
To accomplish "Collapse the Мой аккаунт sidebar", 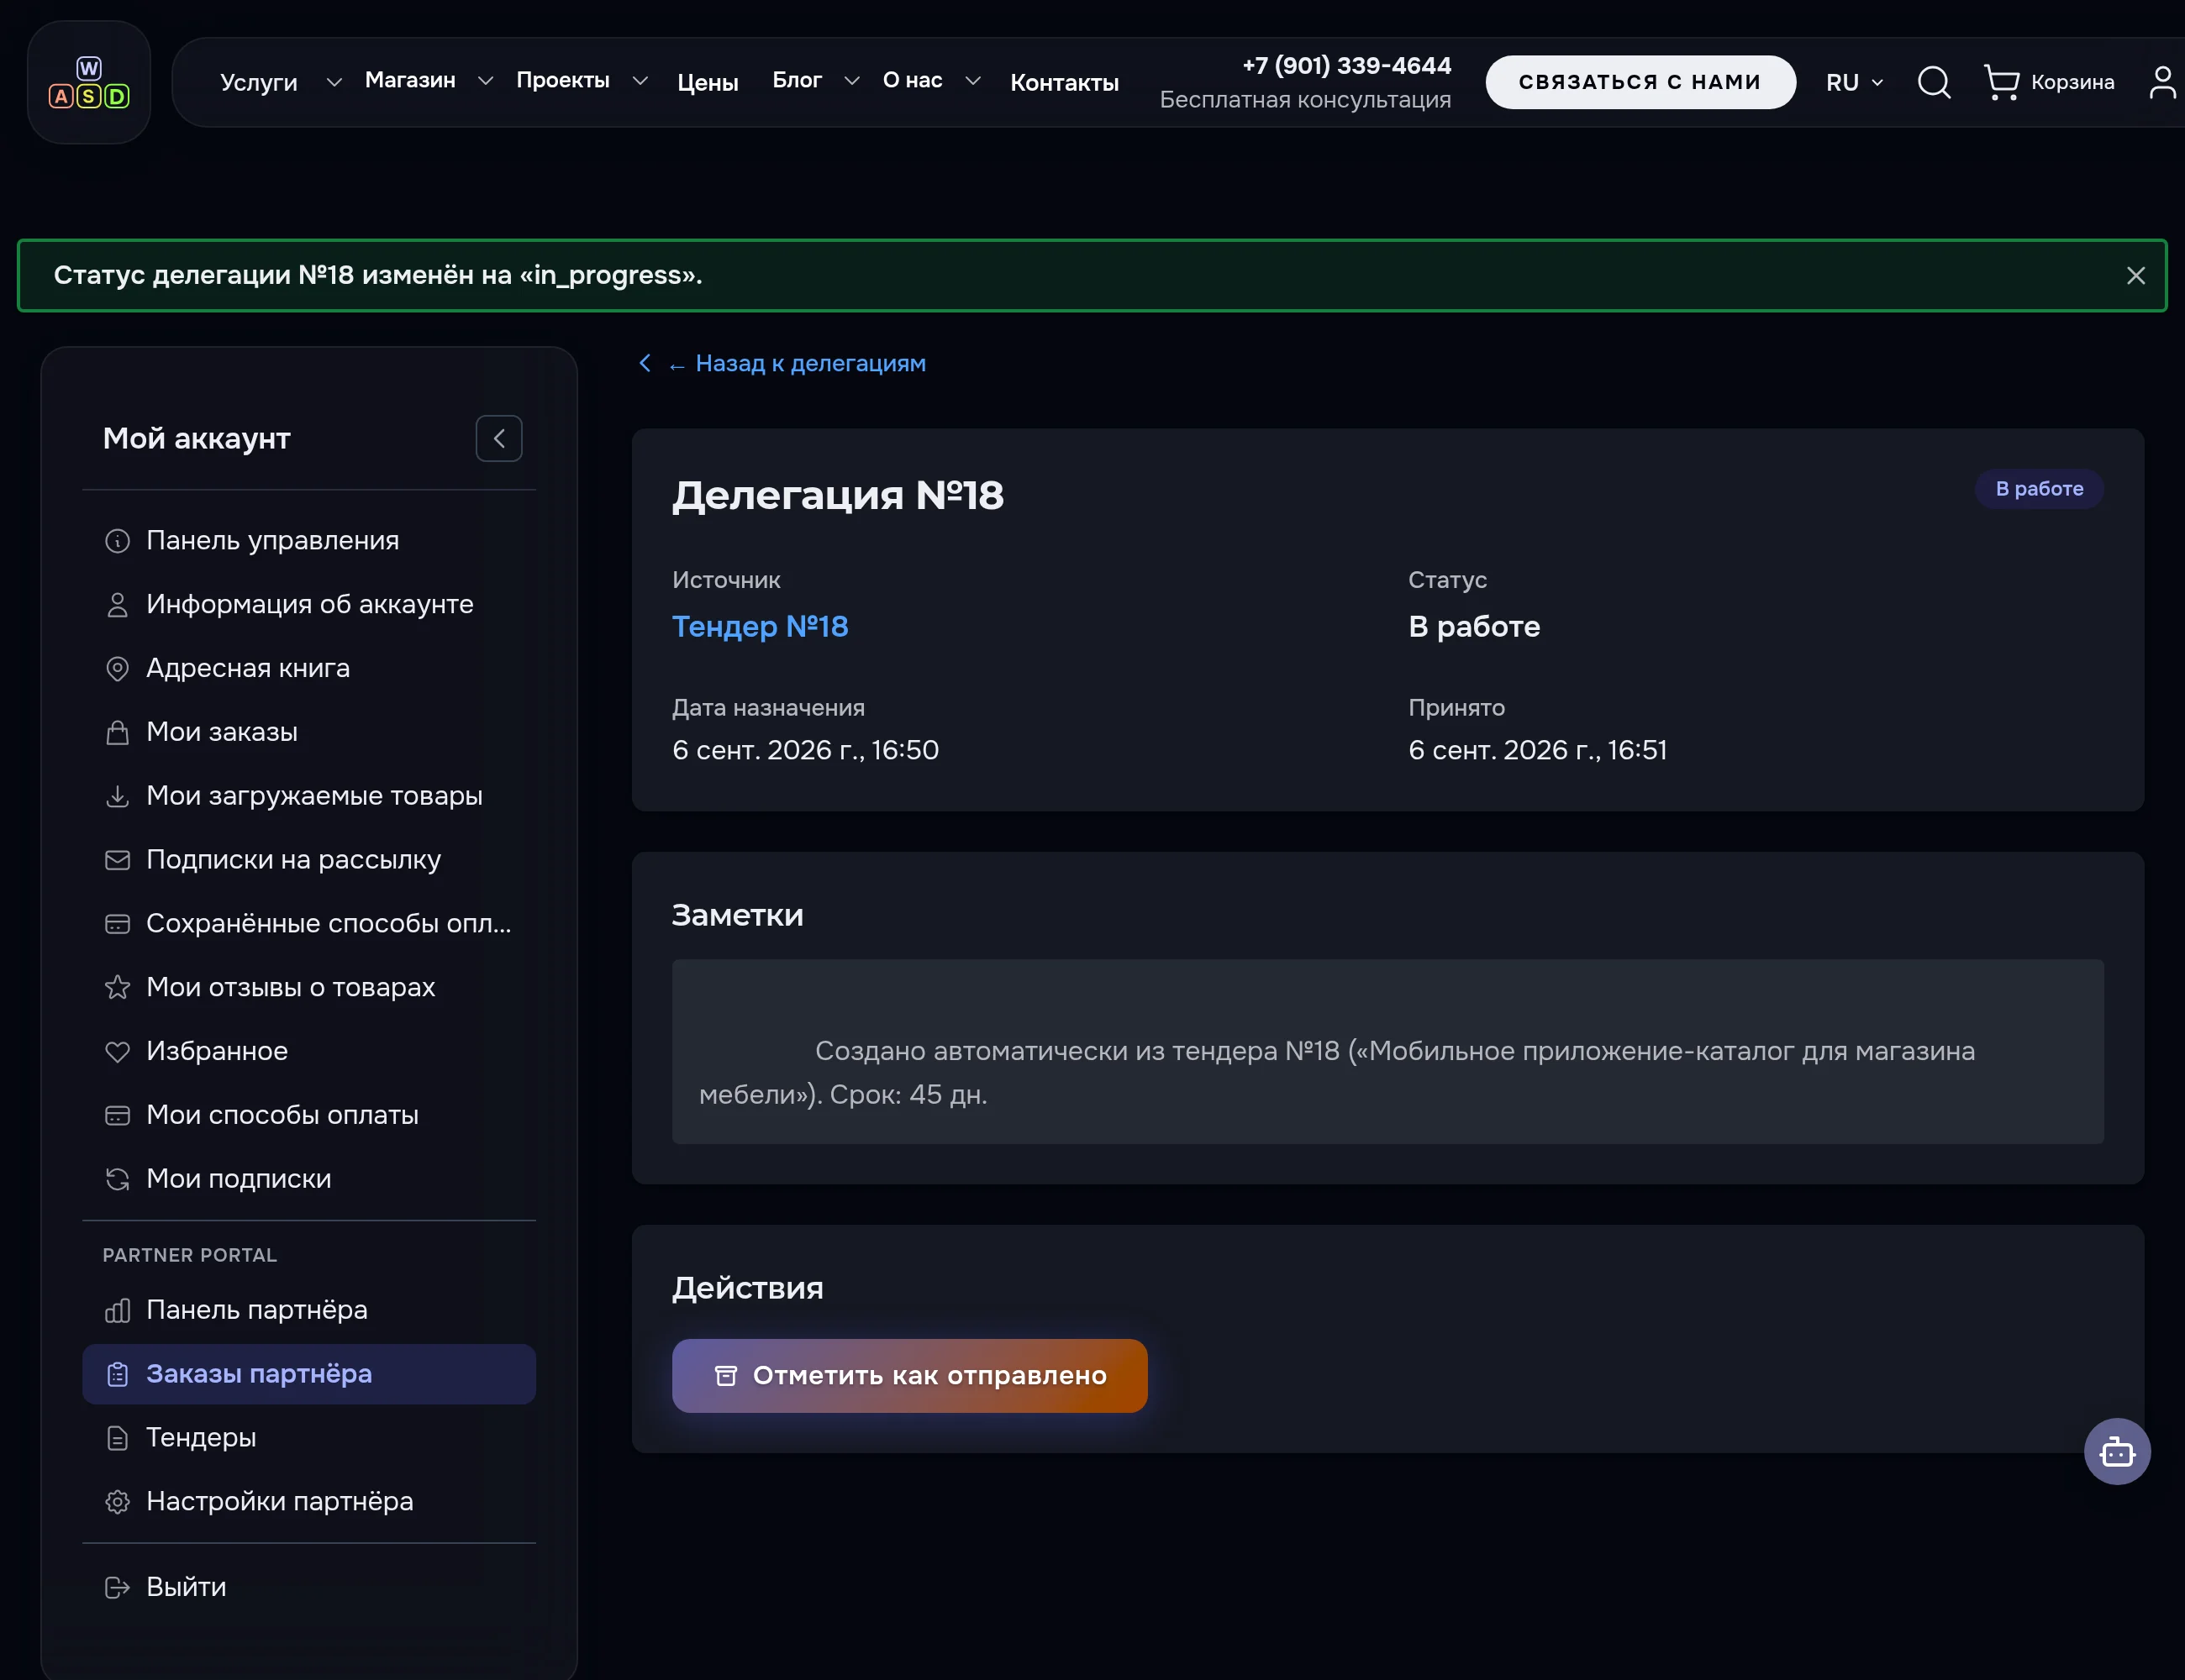I will point(499,438).
